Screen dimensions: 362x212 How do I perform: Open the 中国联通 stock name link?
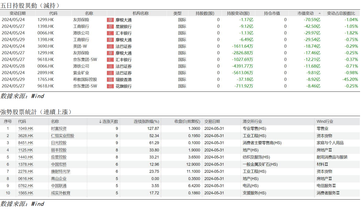[x=59, y=186]
